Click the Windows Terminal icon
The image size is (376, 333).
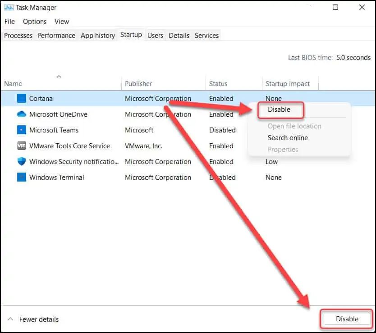point(21,177)
